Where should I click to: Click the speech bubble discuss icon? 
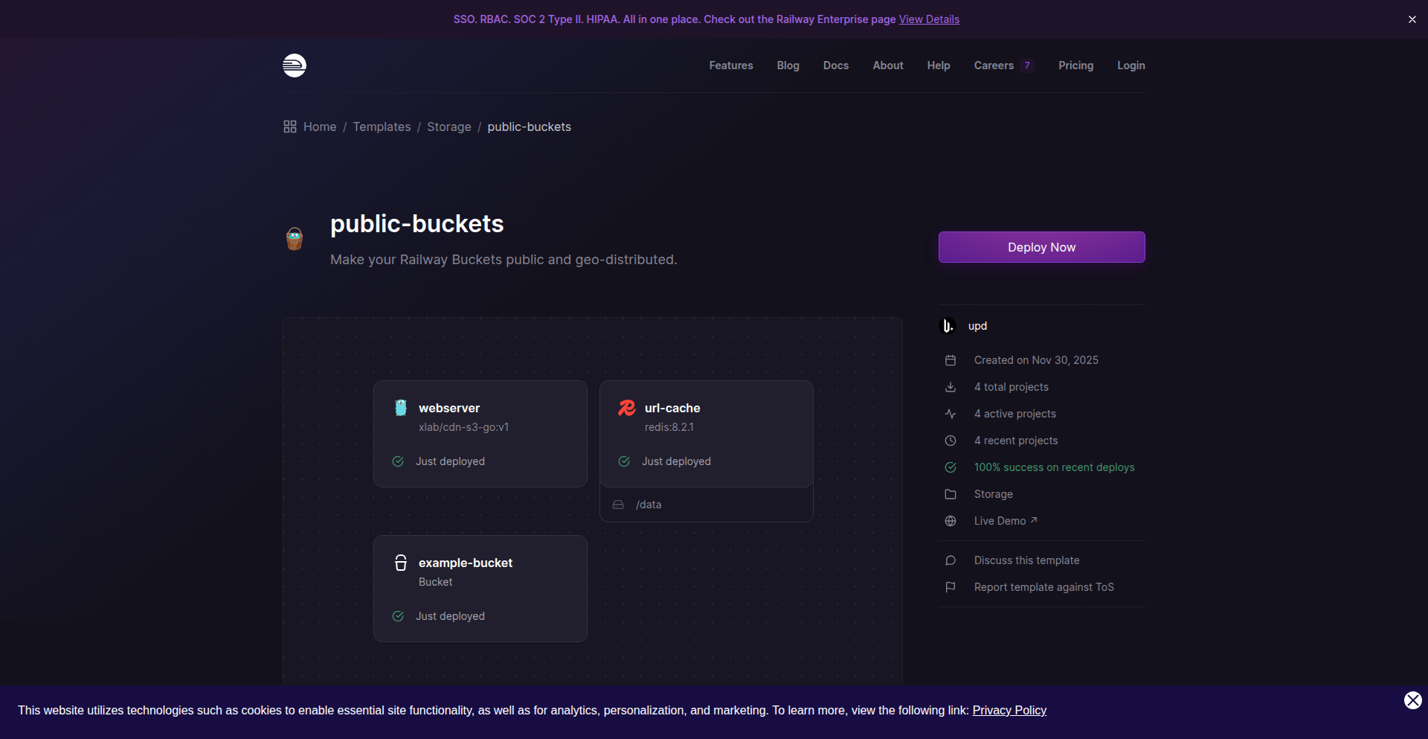[951, 560]
